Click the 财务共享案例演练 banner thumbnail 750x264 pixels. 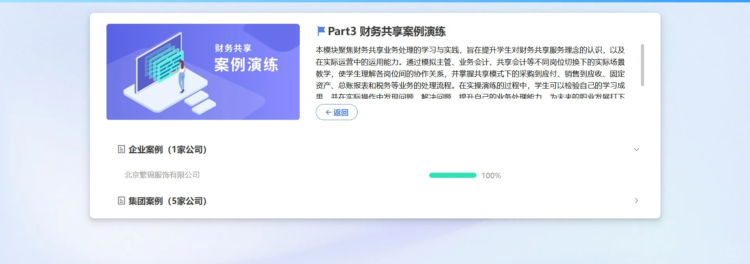203,72
